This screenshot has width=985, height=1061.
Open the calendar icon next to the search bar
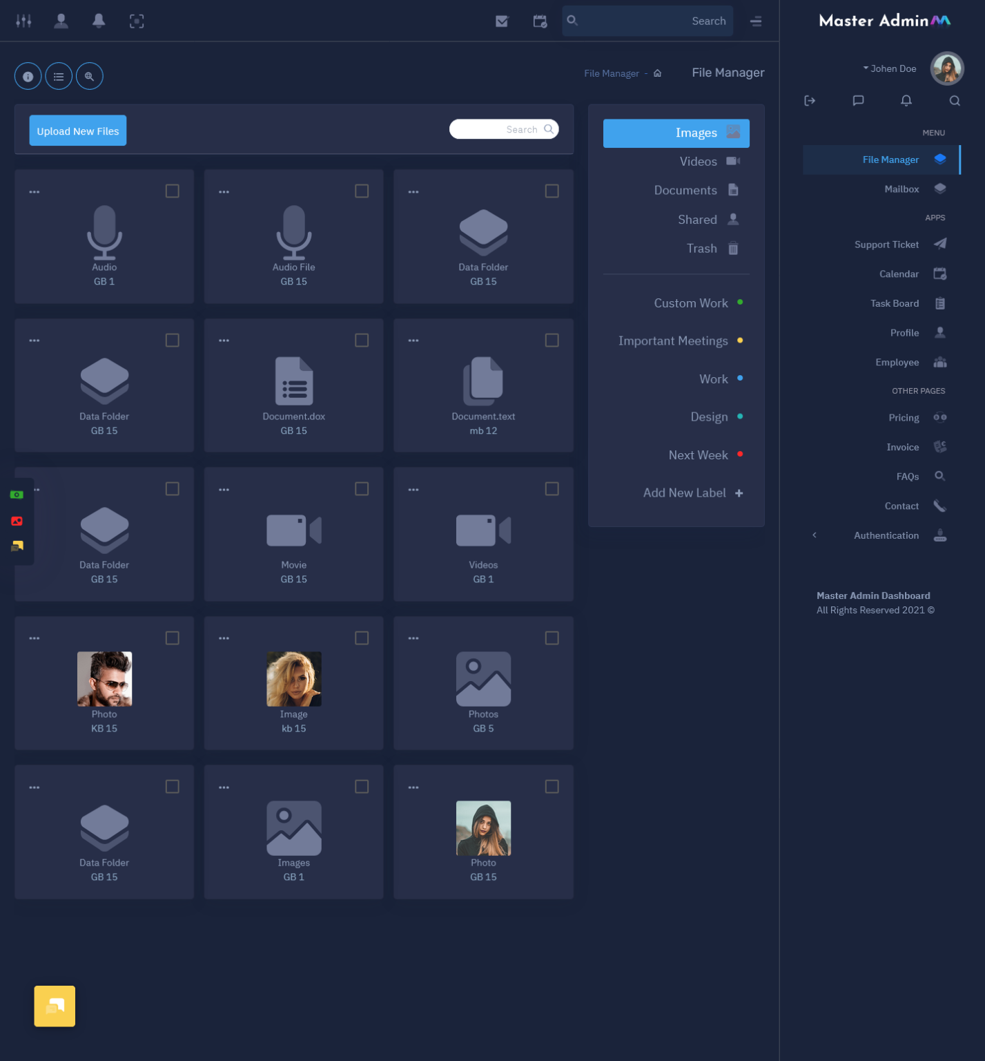pyautogui.click(x=539, y=21)
